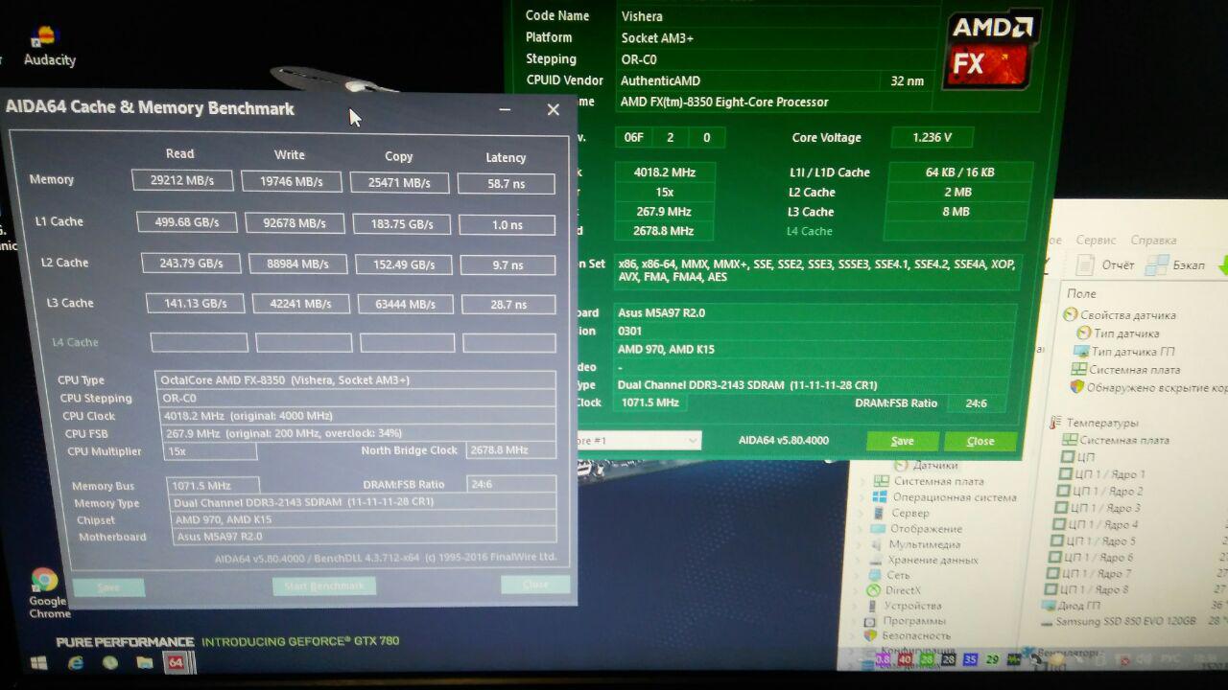
Task: Select the Тип датчика row
Action: [1118, 333]
